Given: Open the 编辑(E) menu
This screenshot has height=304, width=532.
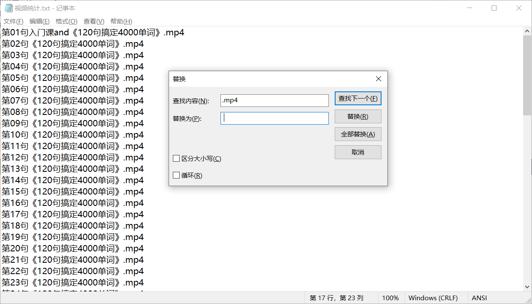Looking at the screenshot, I should pos(39,21).
